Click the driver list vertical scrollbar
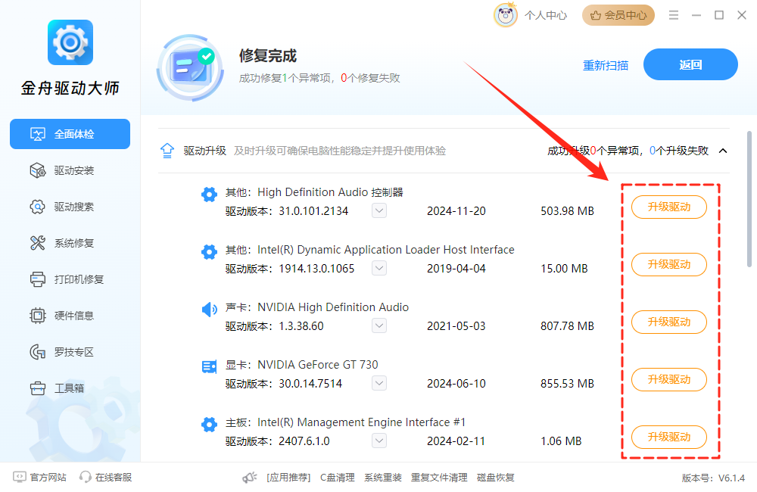757x492 pixels. click(749, 199)
